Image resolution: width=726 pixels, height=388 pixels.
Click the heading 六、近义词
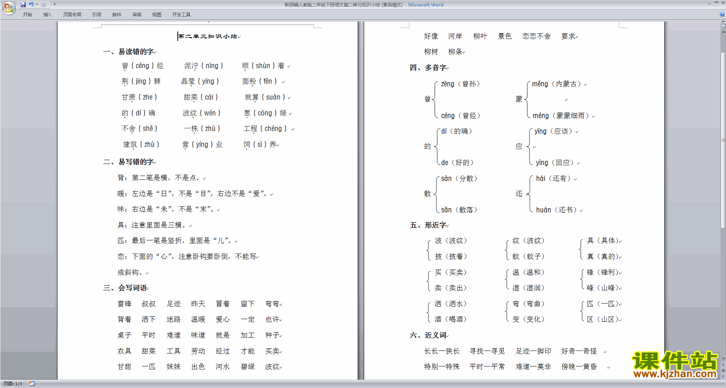pyautogui.click(x=428, y=335)
